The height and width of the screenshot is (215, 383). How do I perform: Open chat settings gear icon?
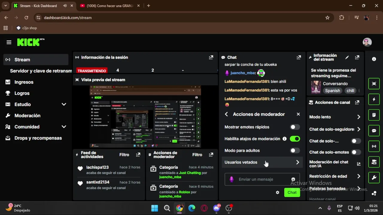[277, 193]
